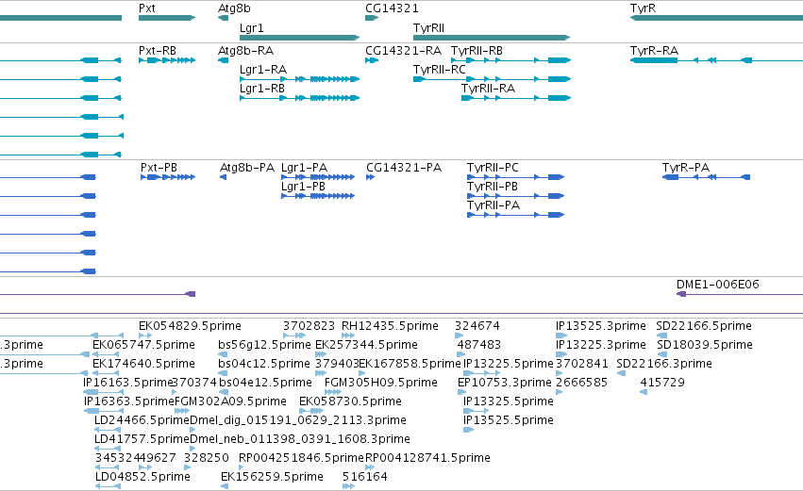
Task: Select transcript label Pxt-RB
Action: [158, 51]
